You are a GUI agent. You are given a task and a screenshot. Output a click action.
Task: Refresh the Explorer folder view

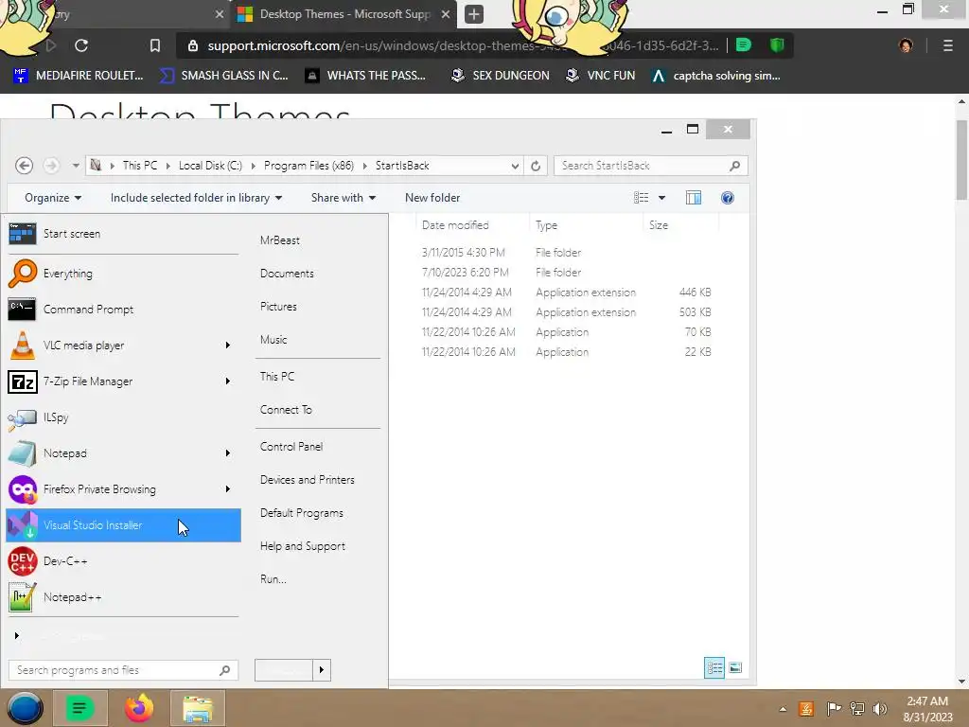536,166
